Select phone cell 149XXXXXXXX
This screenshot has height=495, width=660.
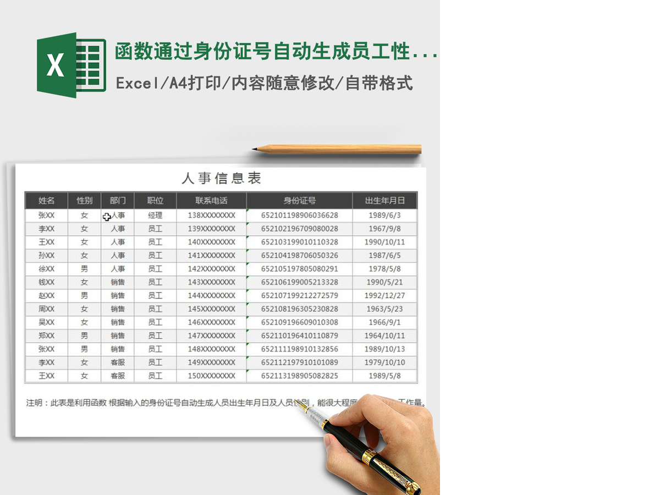click(x=211, y=362)
